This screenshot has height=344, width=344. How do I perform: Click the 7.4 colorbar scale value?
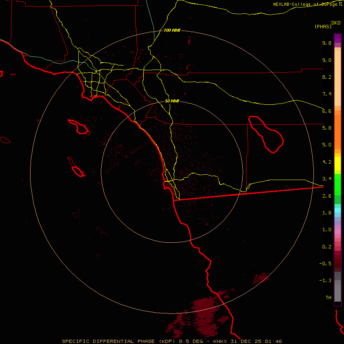(x=327, y=94)
